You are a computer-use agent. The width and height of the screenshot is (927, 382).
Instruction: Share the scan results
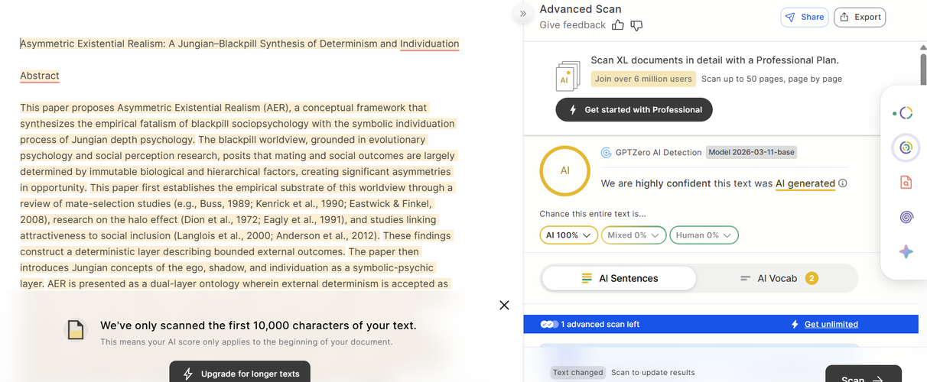click(x=805, y=17)
